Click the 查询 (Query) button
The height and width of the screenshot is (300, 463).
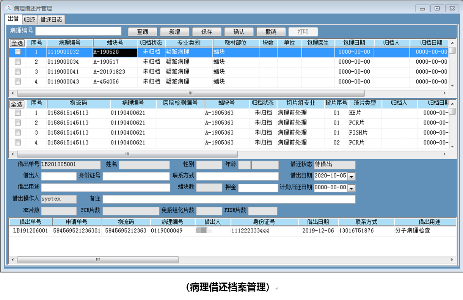142,31
